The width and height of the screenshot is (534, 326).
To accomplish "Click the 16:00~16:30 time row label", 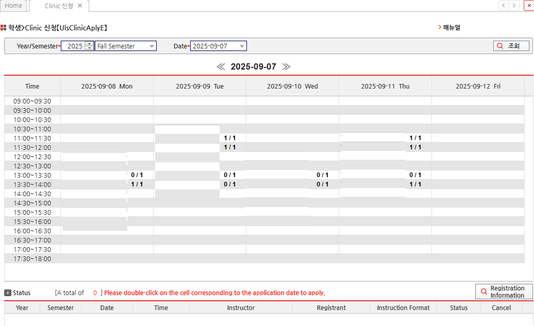I will [32, 231].
